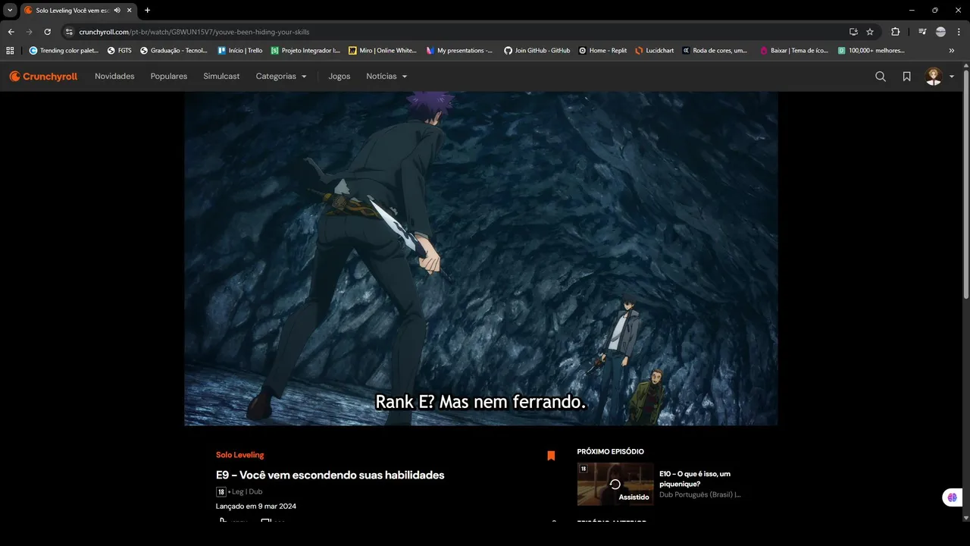970x546 pixels.
Task: Expand the Categorias dropdown
Action: pos(281,77)
